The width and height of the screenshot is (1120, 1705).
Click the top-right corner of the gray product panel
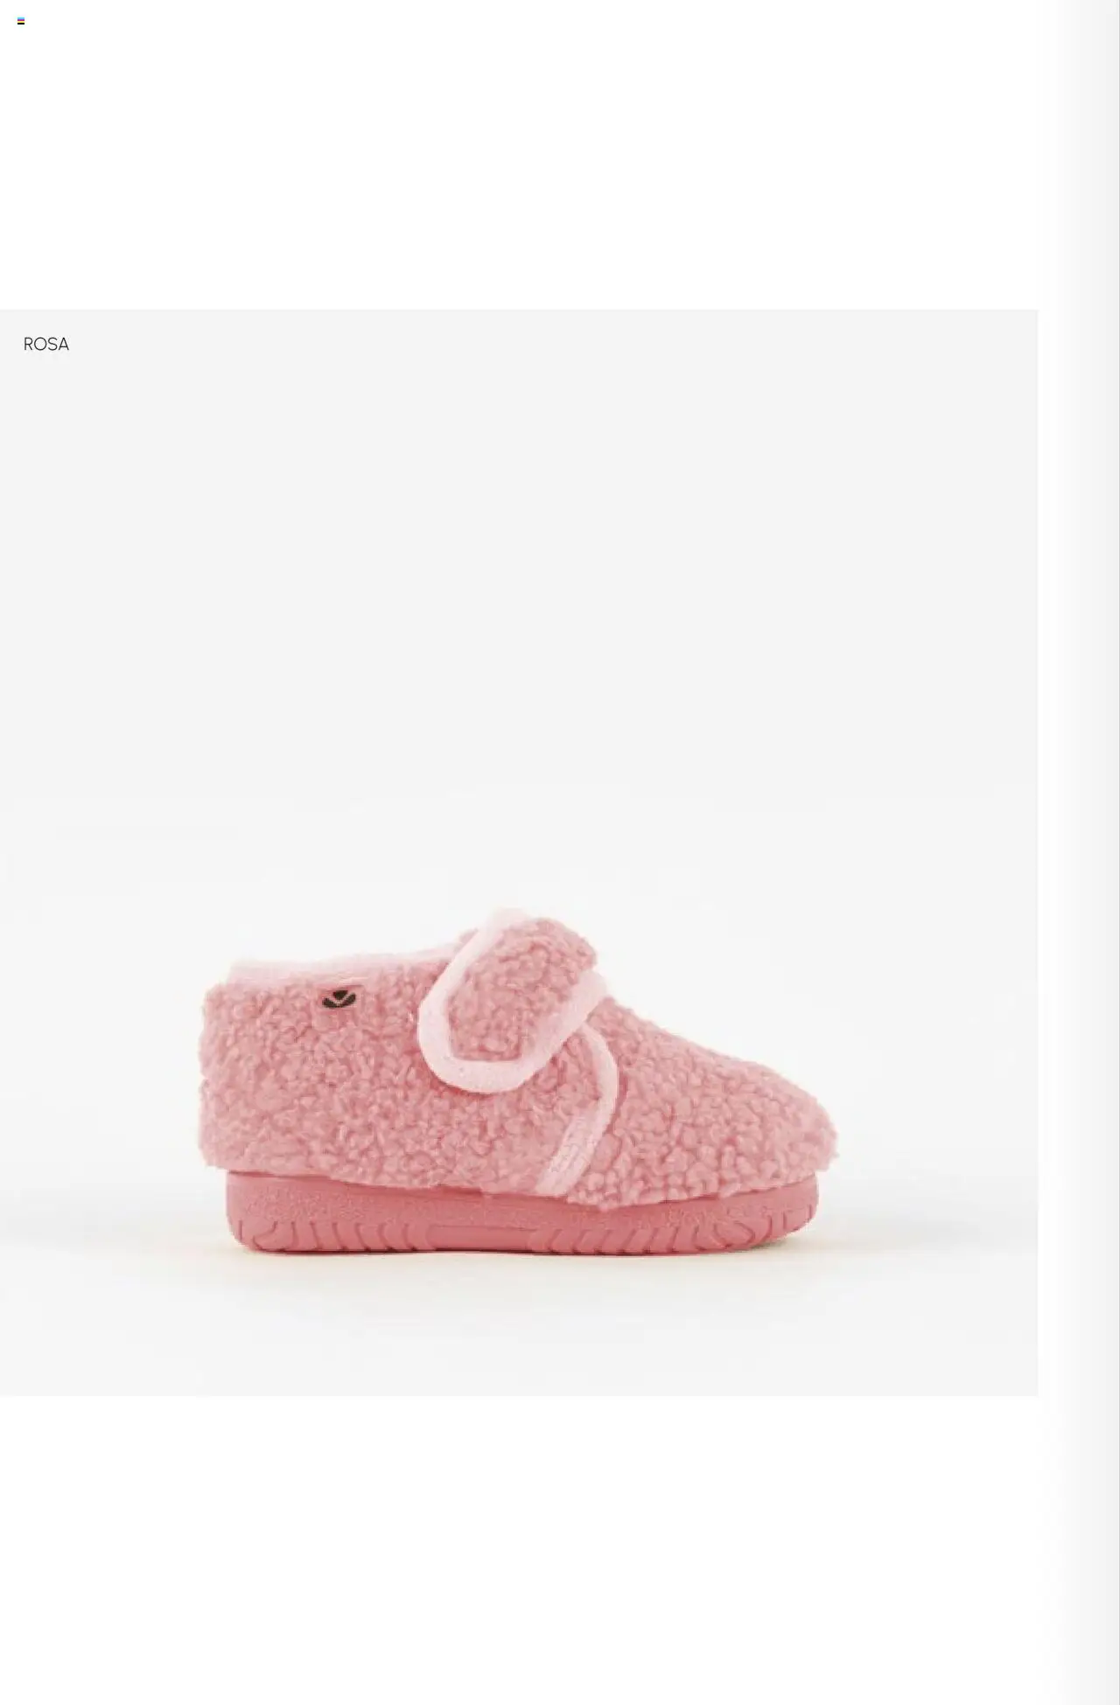(x=1015, y=328)
